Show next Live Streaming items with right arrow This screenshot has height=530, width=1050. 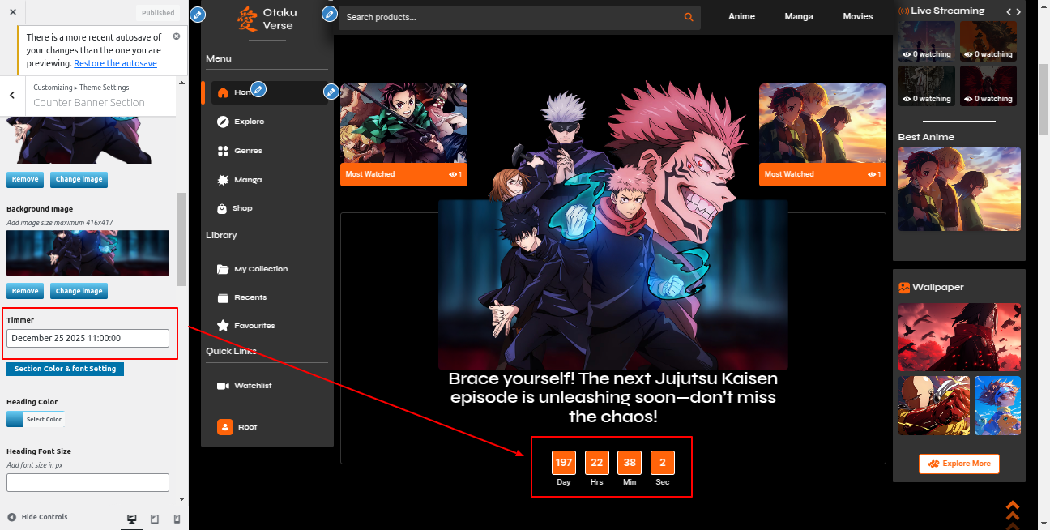coord(1019,11)
